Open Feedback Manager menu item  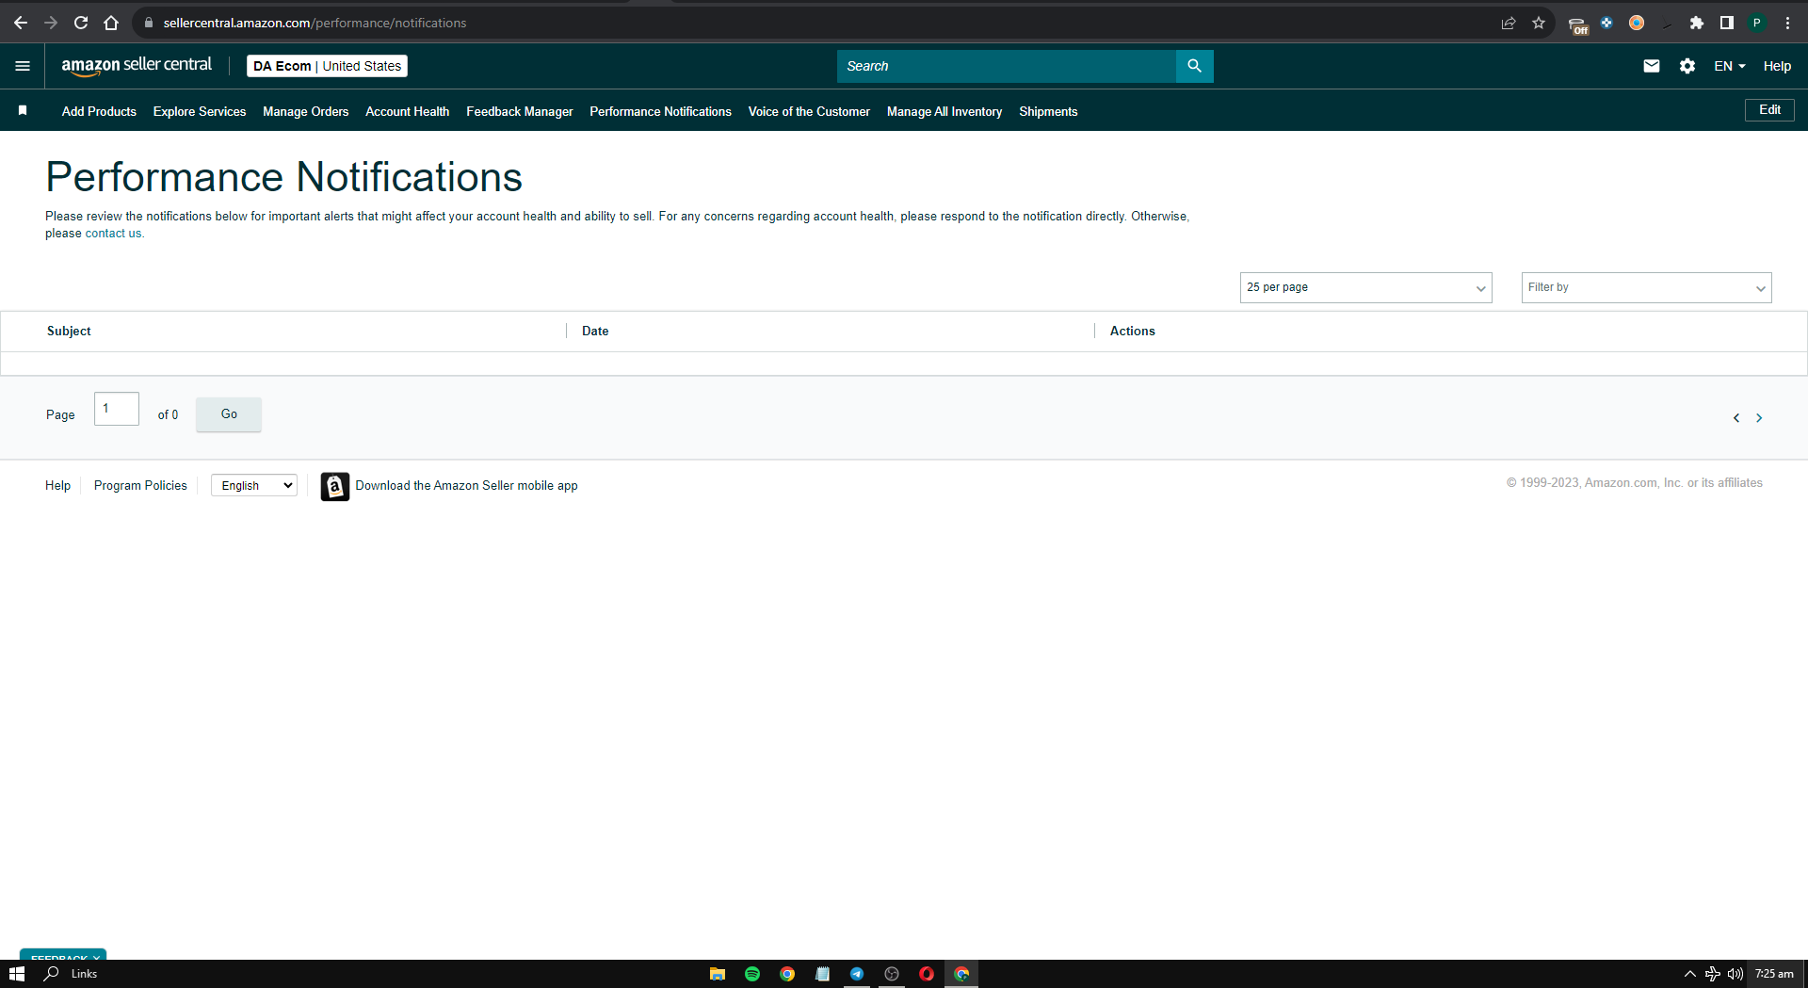(x=519, y=111)
